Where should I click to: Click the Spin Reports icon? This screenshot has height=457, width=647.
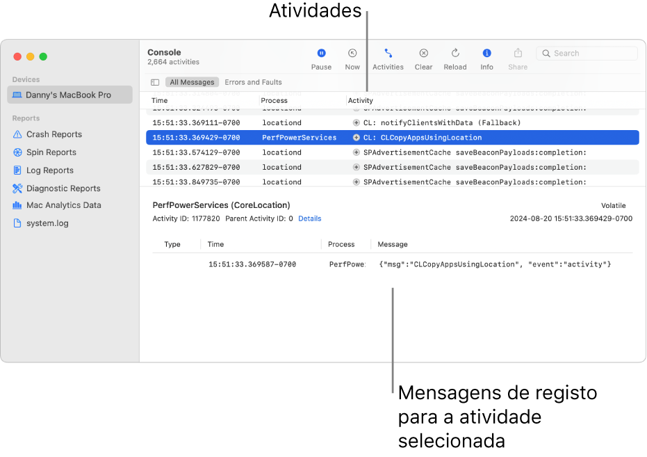tap(17, 152)
